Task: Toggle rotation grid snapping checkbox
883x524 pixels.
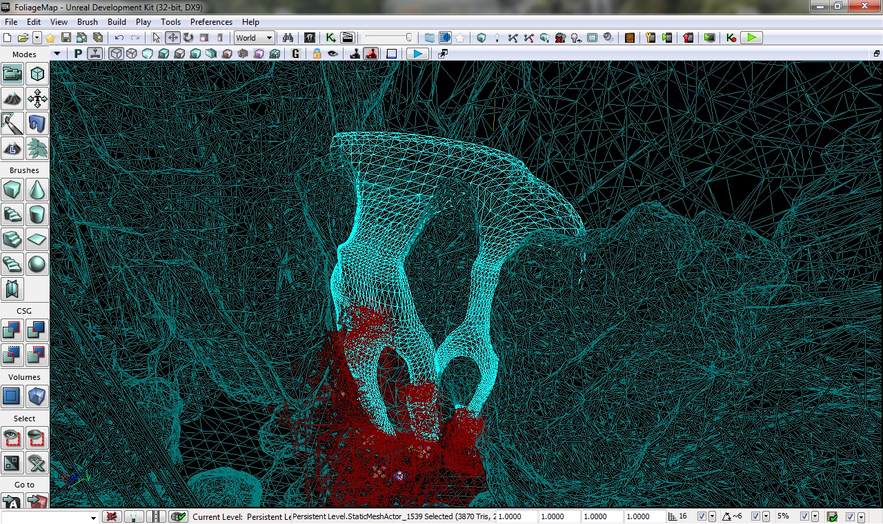Action: tap(755, 516)
